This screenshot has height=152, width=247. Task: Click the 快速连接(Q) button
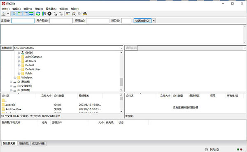coord(142,21)
